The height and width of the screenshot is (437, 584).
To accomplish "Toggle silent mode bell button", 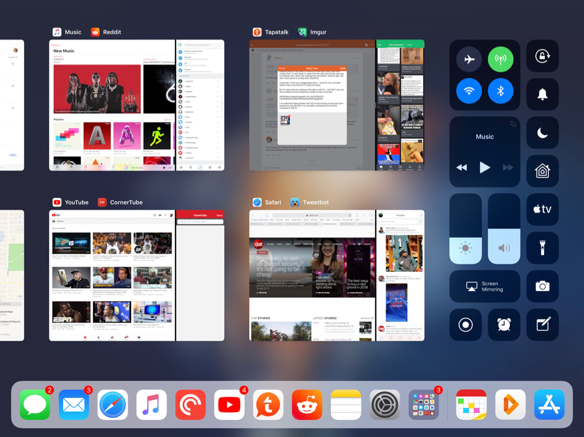I will tap(542, 94).
